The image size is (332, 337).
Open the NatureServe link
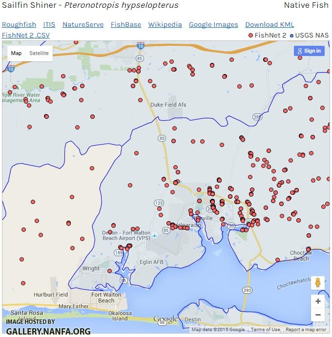[x=83, y=24]
